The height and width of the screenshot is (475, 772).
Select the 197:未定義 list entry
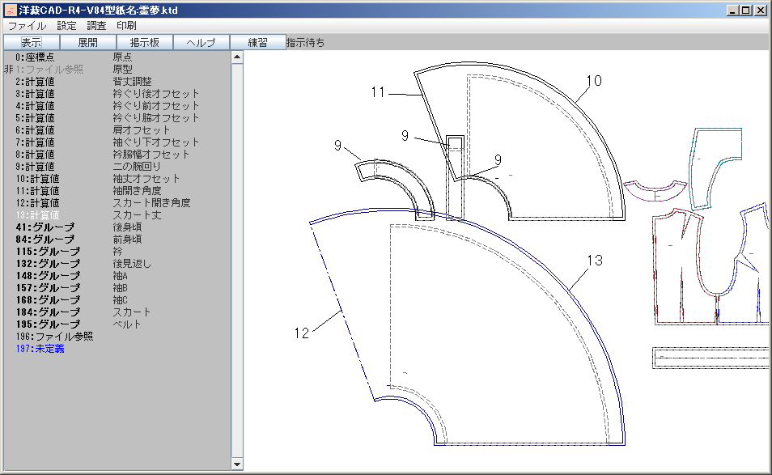tap(40, 349)
